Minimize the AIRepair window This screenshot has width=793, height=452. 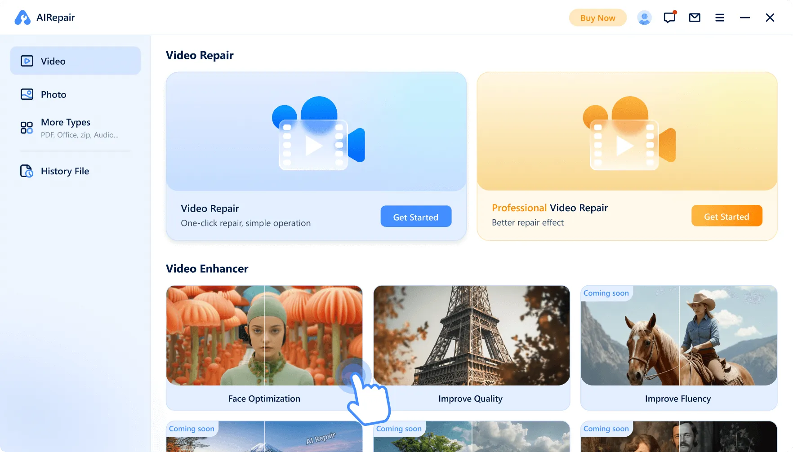pyautogui.click(x=745, y=18)
